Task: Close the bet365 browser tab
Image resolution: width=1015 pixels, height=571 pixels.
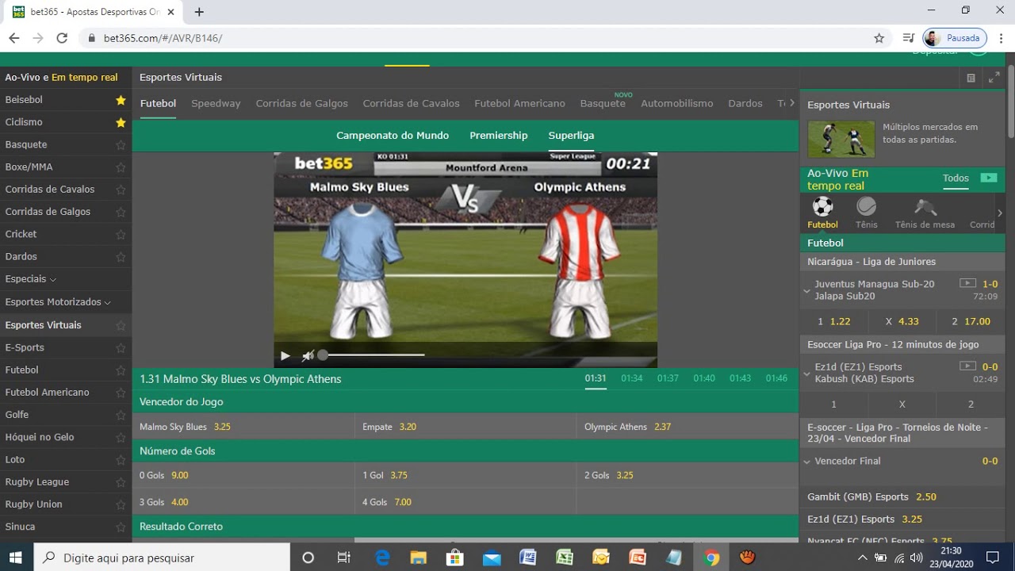Action: coord(171,12)
